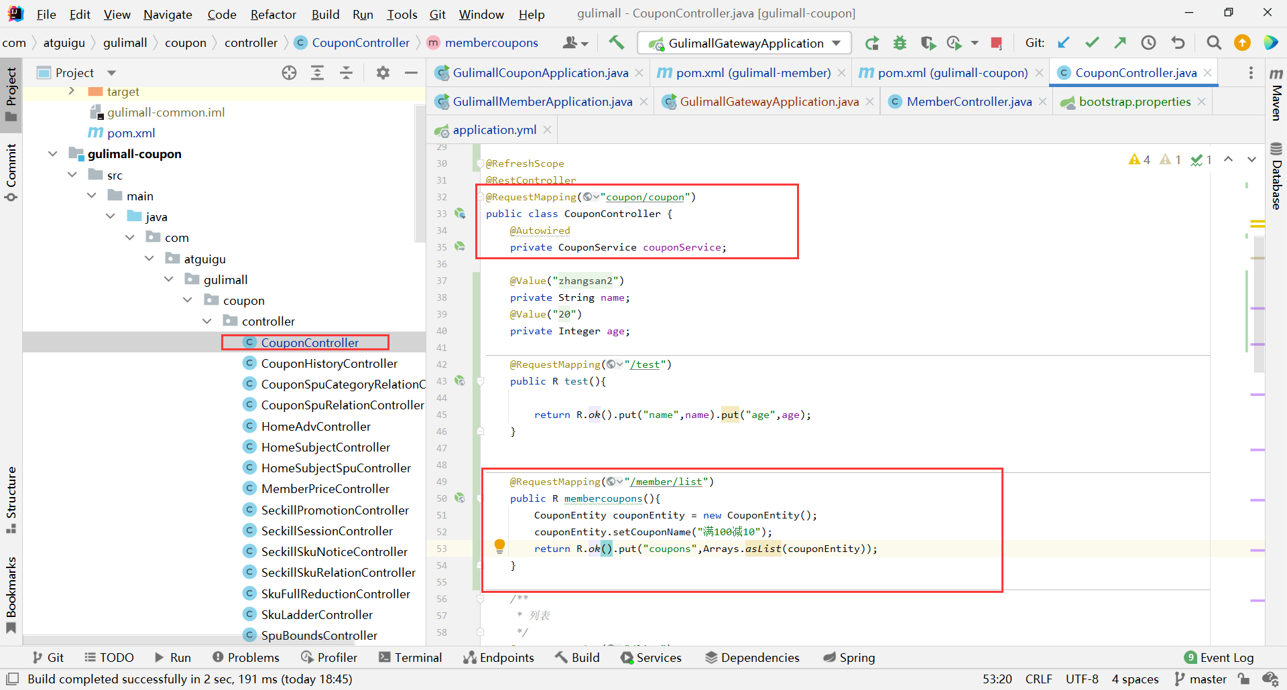Image resolution: width=1287 pixels, height=690 pixels.
Task: Select CouponHistoryController in project tree
Action: pyautogui.click(x=328, y=364)
